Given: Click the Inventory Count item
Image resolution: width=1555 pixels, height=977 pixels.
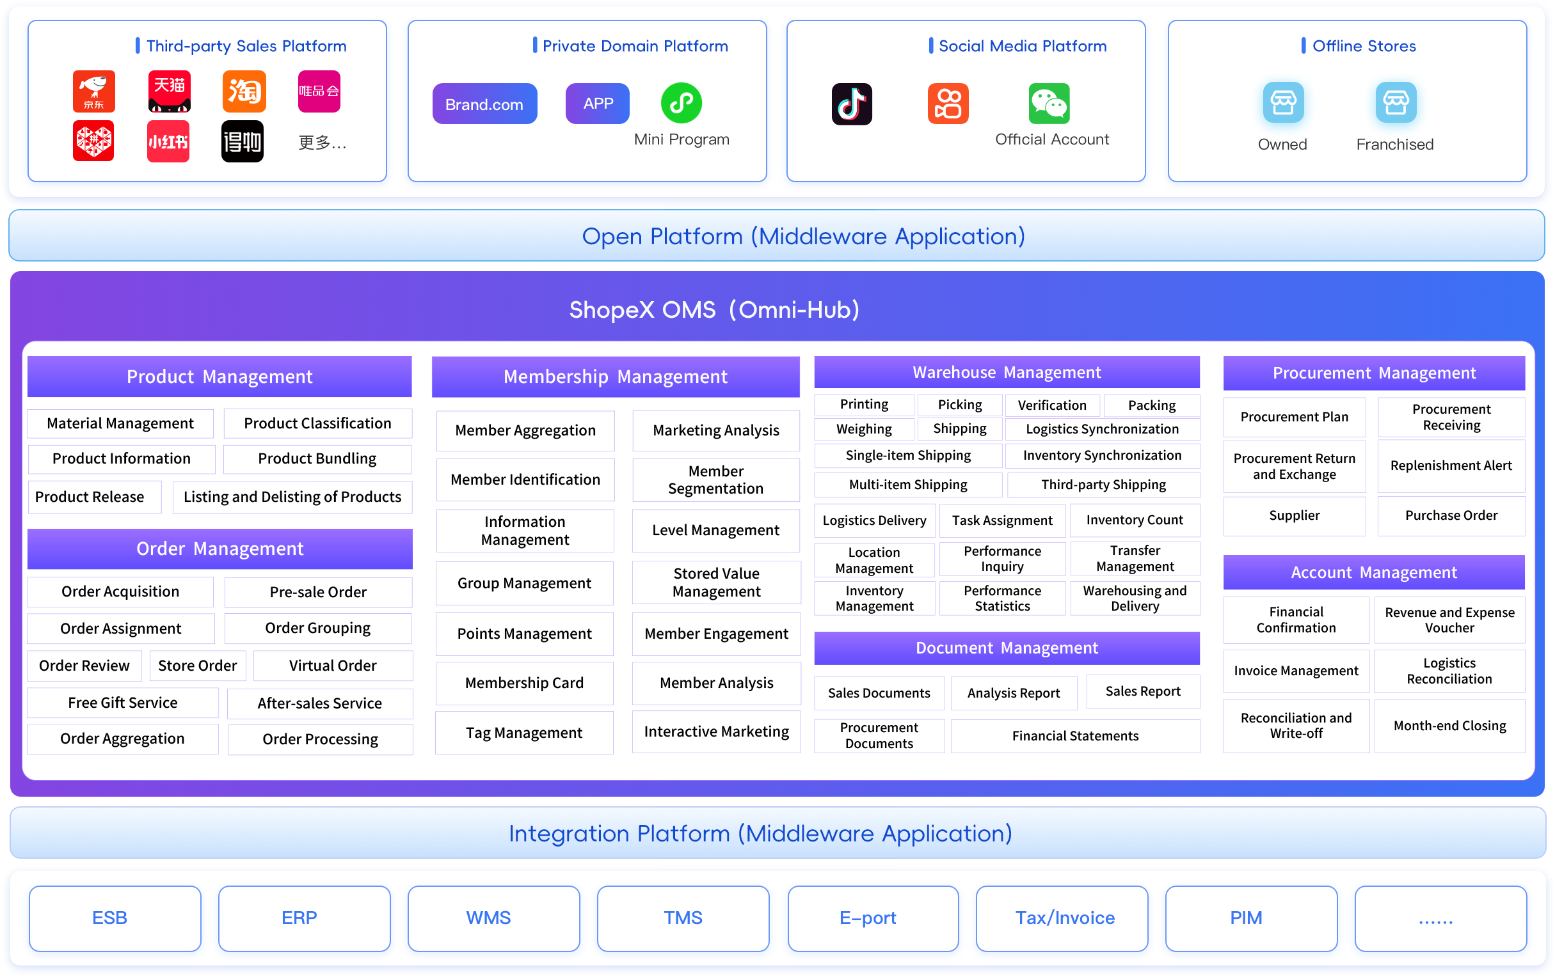Looking at the screenshot, I should [1135, 520].
